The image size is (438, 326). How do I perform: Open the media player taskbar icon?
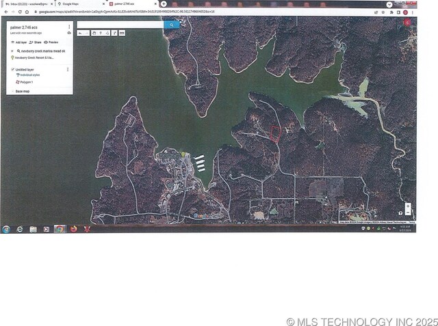tap(47, 229)
